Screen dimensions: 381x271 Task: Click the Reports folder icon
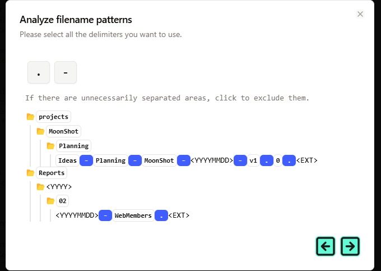pos(30,173)
